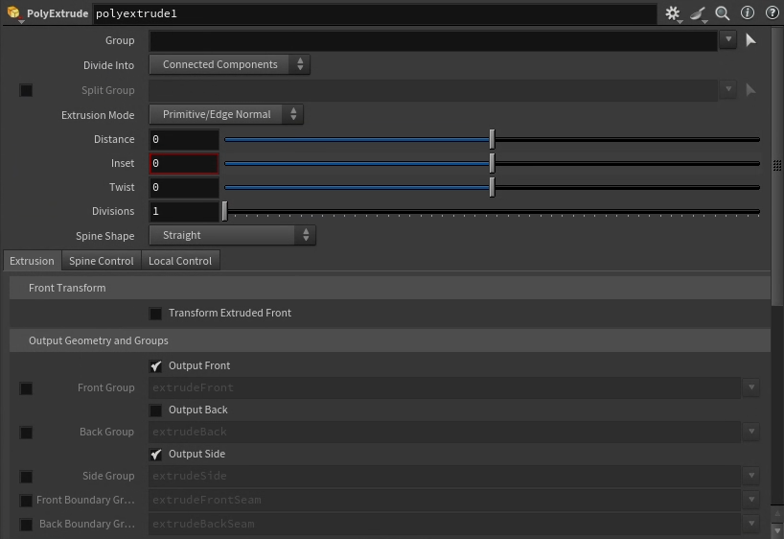Open the parameter search magnifier icon

pos(723,13)
